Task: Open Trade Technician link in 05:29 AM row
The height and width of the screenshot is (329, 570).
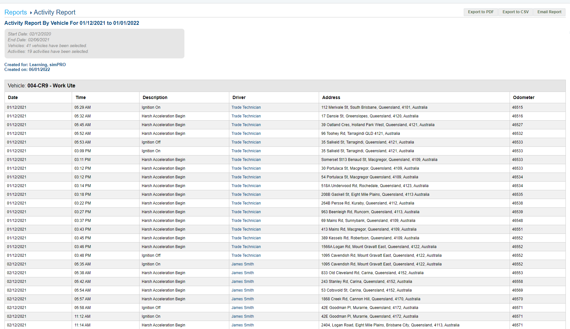Action: click(246, 107)
